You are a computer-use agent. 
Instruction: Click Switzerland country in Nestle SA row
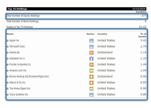(105, 52)
